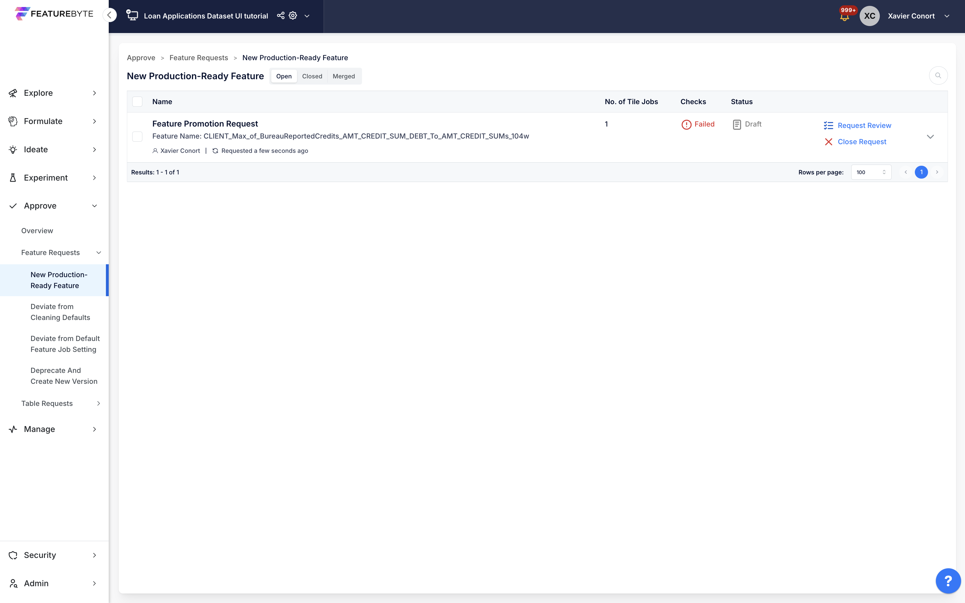
Task: Expand the Feature Promotion Request row details
Action: [x=930, y=137]
